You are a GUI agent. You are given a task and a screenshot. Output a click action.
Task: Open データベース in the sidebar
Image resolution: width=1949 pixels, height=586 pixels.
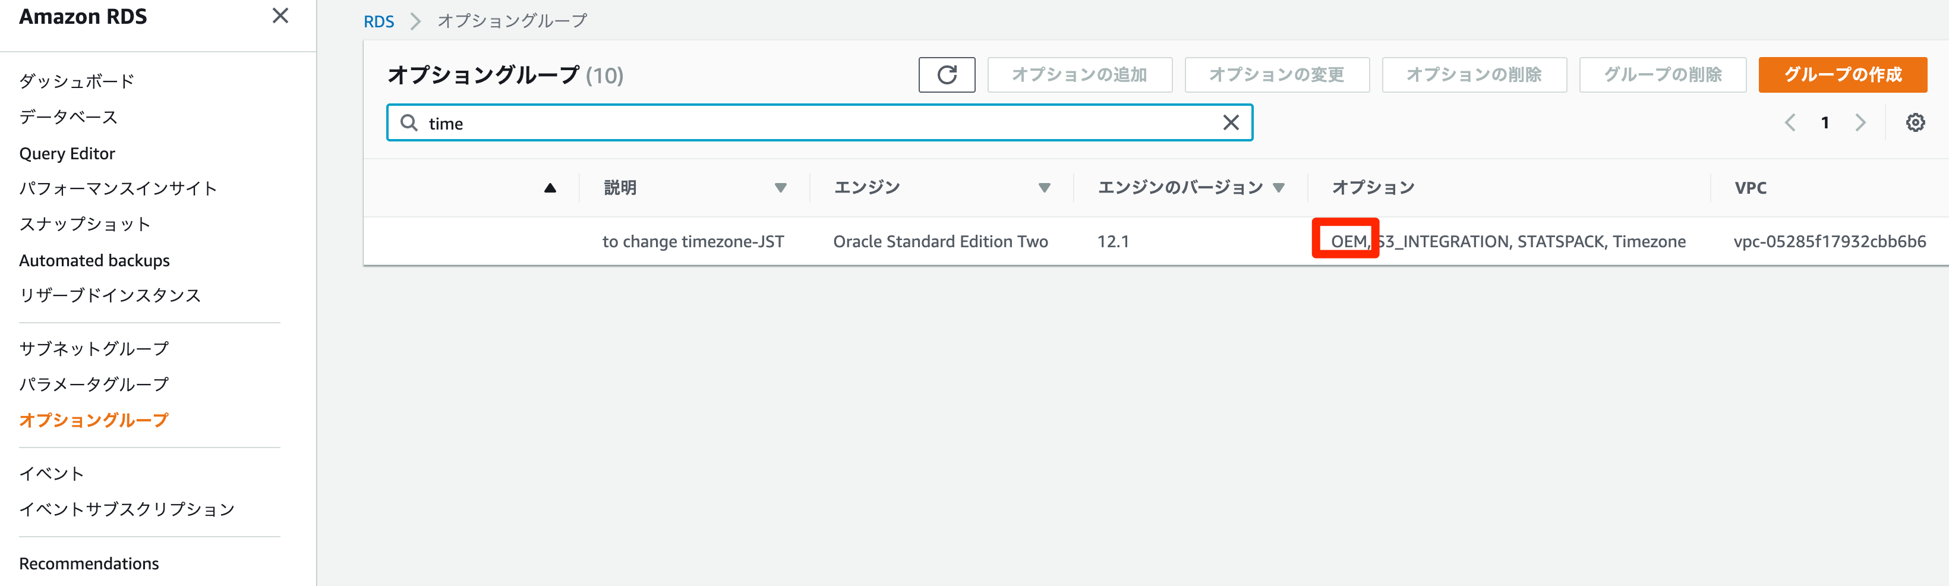point(68,117)
